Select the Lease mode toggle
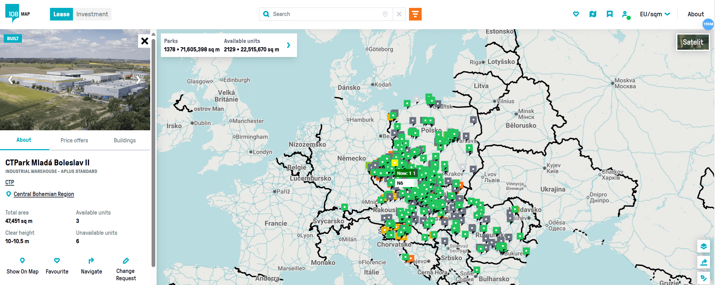 point(61,14)
